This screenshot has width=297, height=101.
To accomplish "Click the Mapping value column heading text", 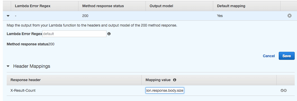I will pos(158,80).
